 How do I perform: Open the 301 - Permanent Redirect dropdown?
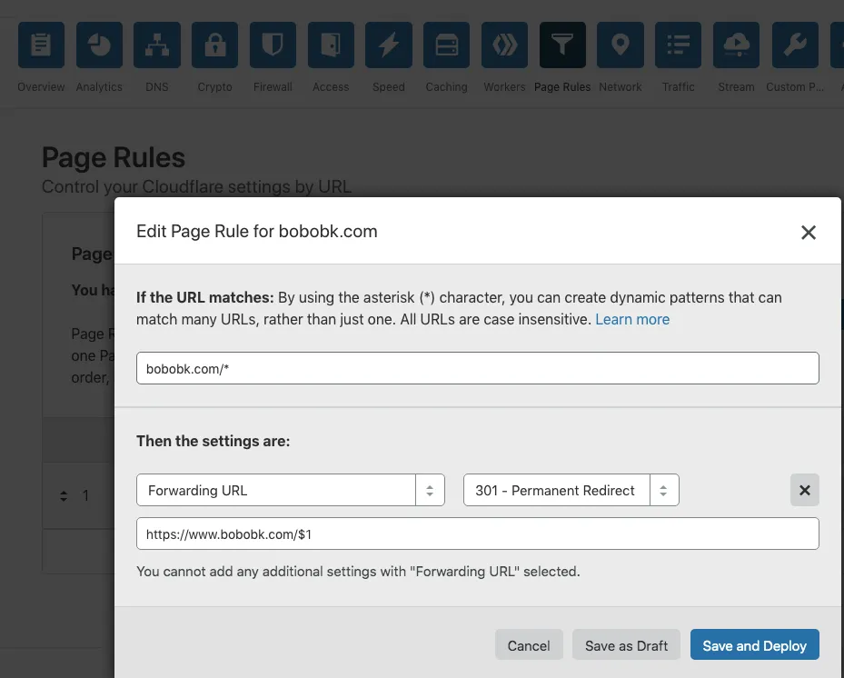[x=571, y=490]
